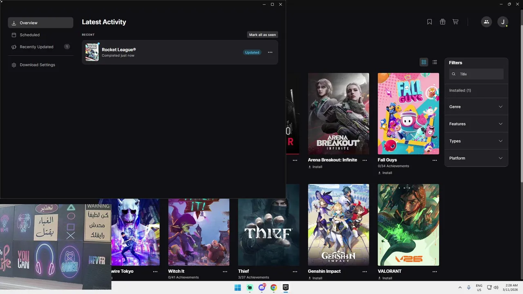Open Witch It's three-dot menu
Screen dimensions: 523x294
[225, 272]
